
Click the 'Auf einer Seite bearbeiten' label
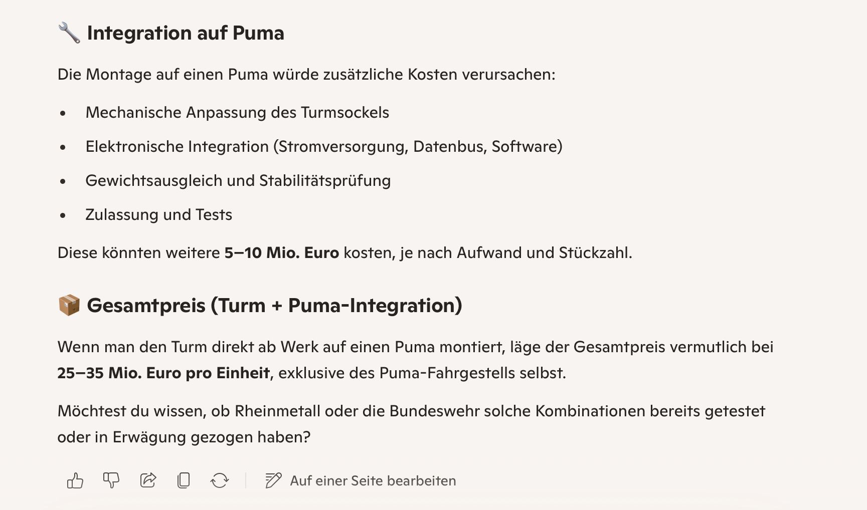click(x=373, y=481)
